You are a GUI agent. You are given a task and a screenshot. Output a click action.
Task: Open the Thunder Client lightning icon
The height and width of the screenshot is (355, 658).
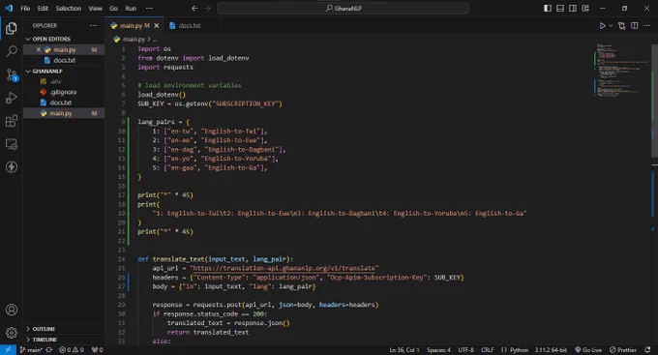tap(12, 166)
